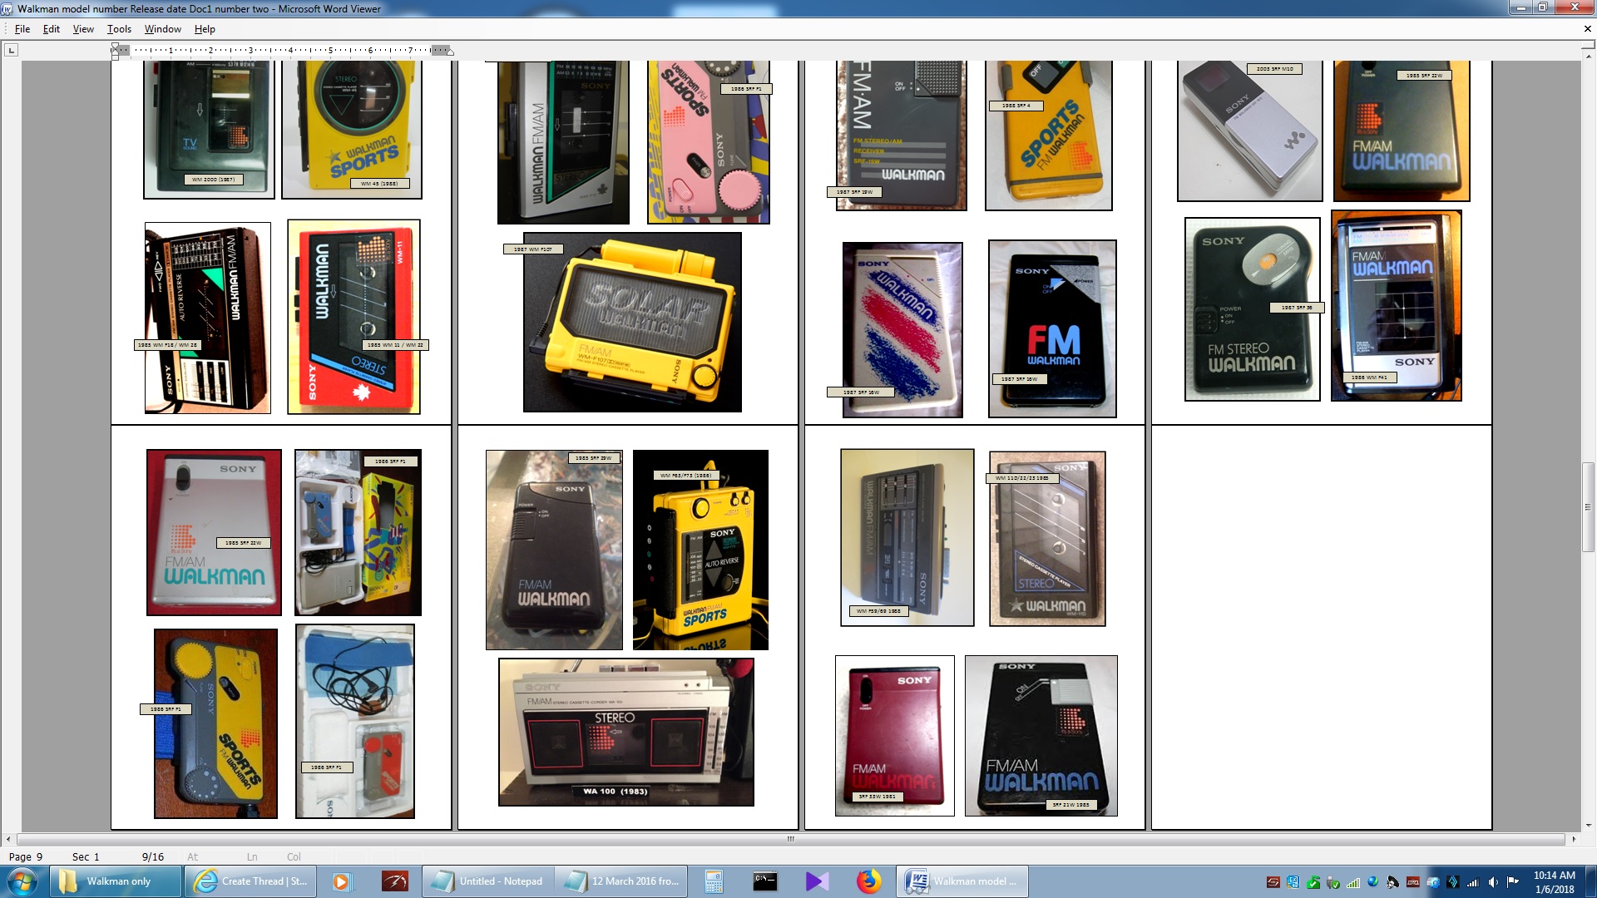Select the silver FM/AM Walkman 1985 SRF 22W photo
The width and height of the screenshot is (1597, 898).
(x=214, y=532)
